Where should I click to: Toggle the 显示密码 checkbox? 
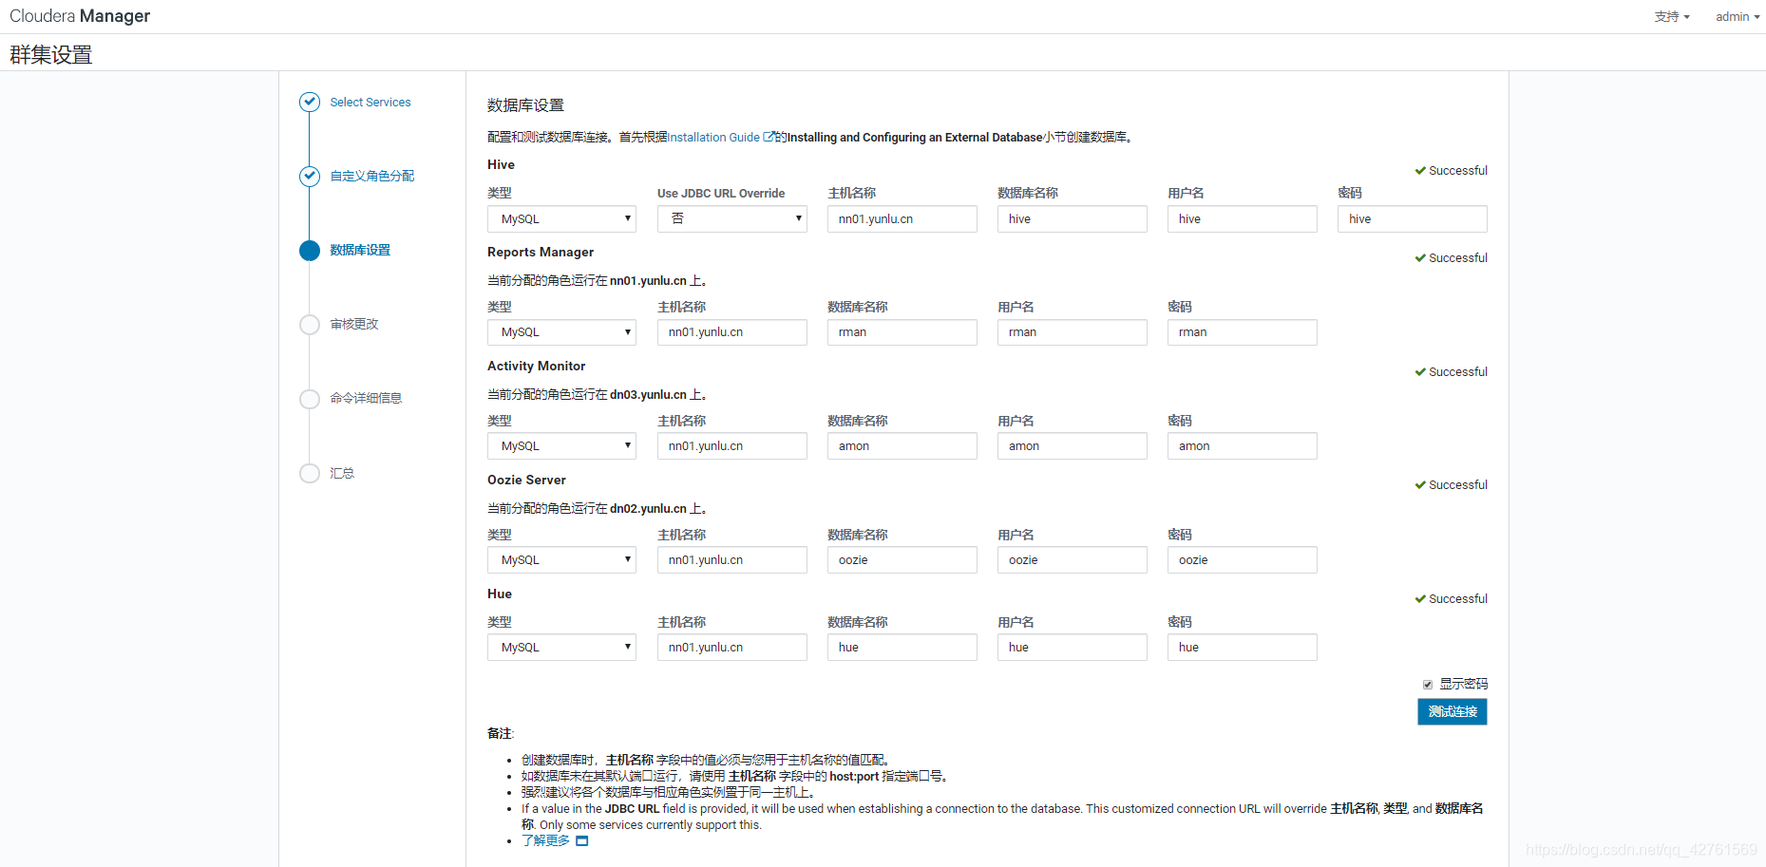(1428, 685)
